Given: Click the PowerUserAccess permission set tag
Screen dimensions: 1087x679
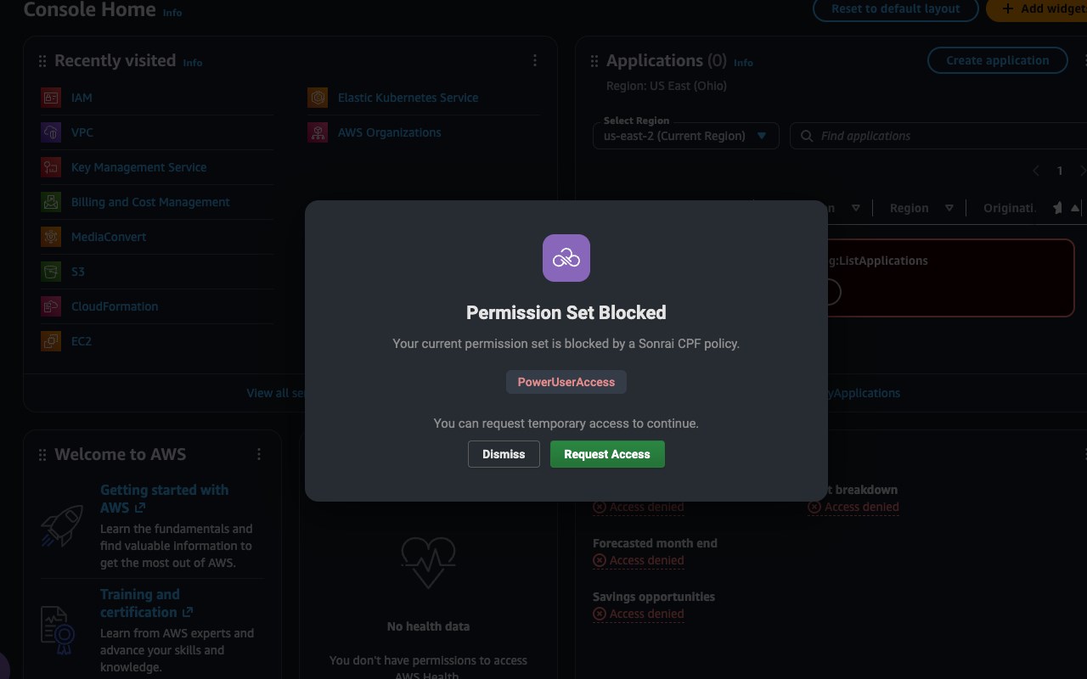Looking at the screenshot, I should [566, 382].
